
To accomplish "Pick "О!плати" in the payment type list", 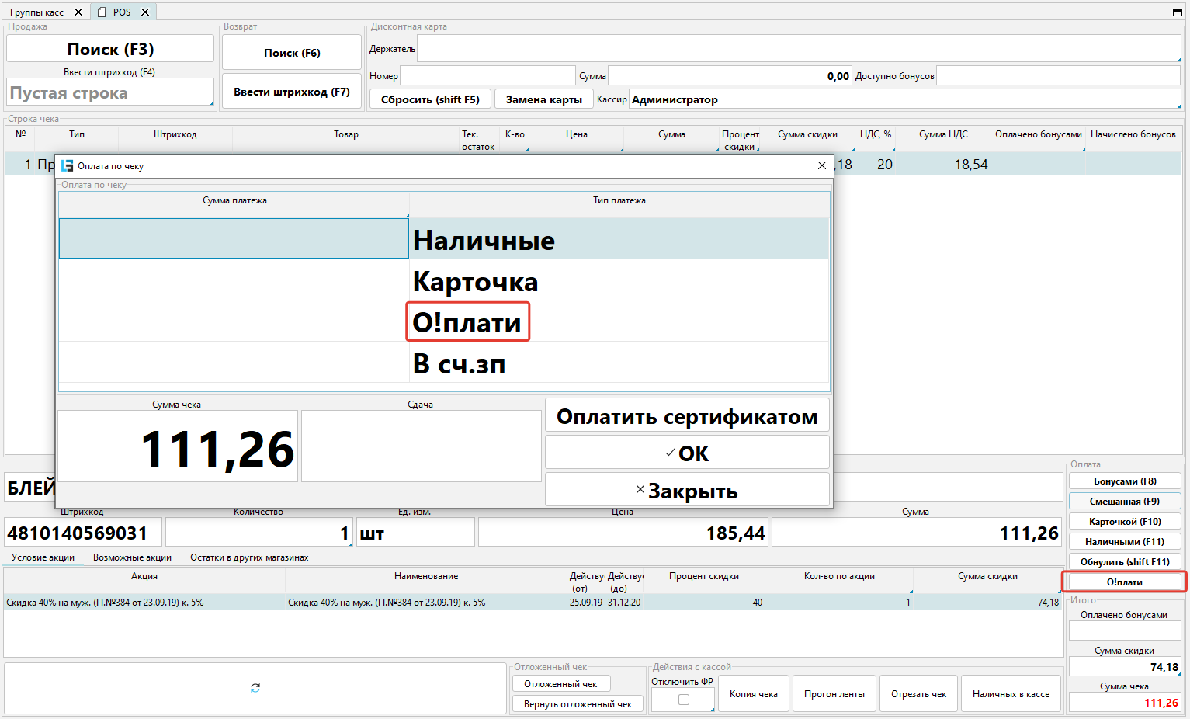I will 467,322.
